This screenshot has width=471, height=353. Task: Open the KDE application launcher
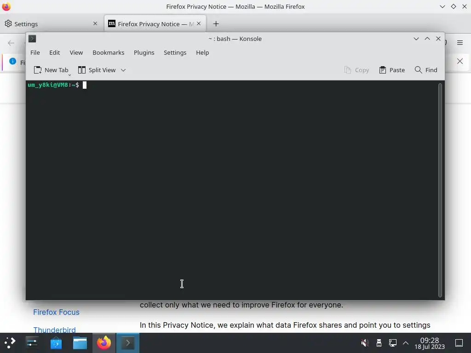click(x=10, y=343)
